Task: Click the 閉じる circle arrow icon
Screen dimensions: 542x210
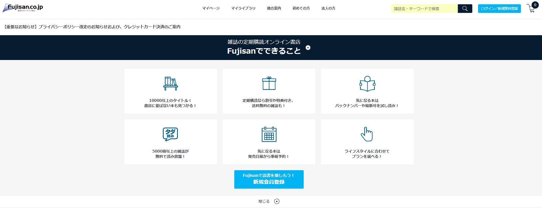Action: (x=277, y=201)
